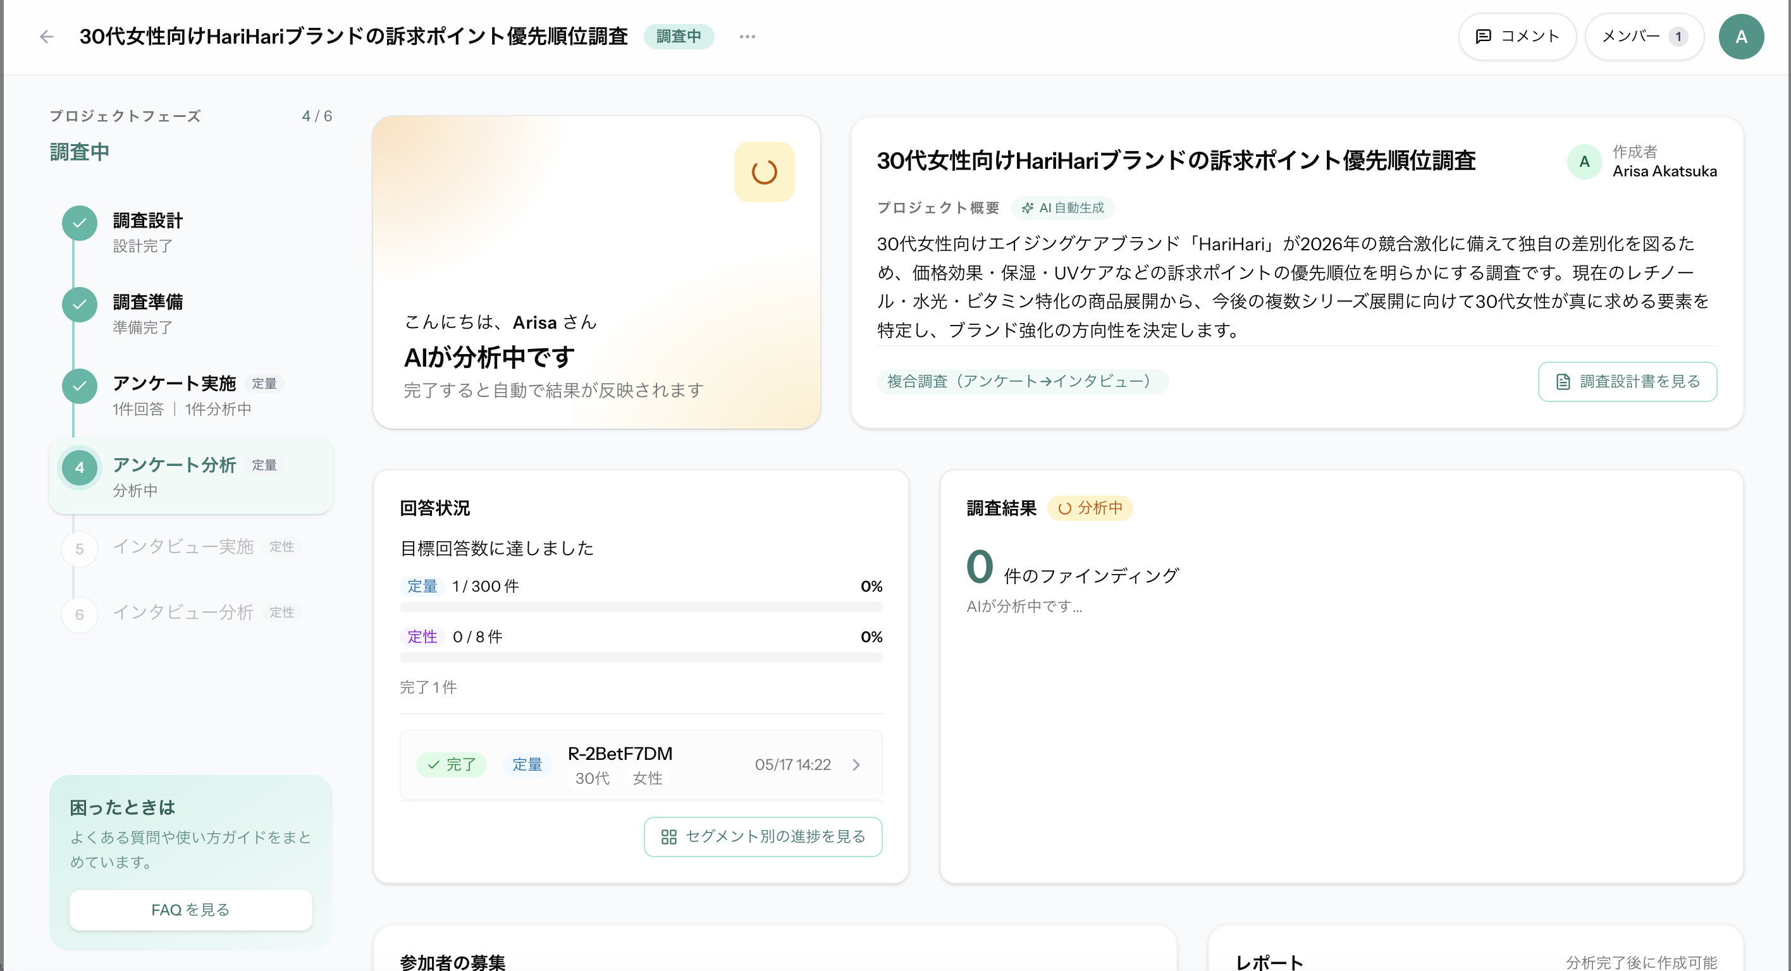The height and width of the screenshot is (971, 1791).
Task: Click the 女性 attribute tag
Action: tap(648, 778)
